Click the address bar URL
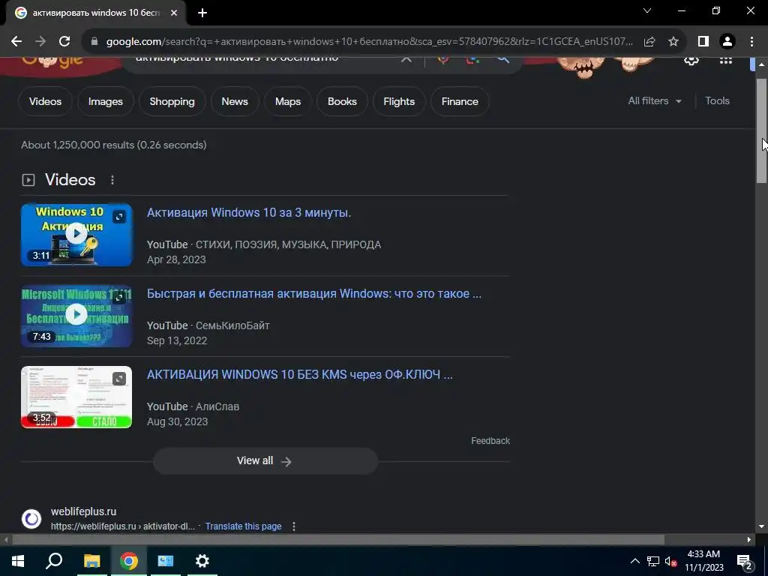 pos(369,42)
